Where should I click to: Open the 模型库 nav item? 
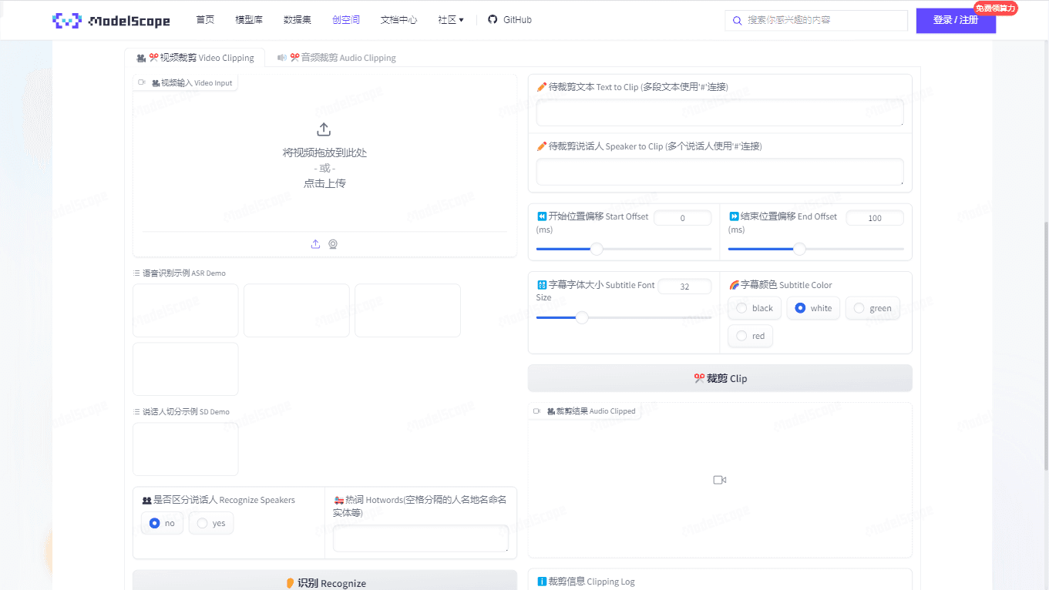point(249,20)
